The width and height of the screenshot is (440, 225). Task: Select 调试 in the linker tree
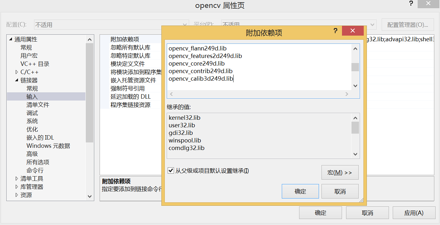click(x=32, y=113)
